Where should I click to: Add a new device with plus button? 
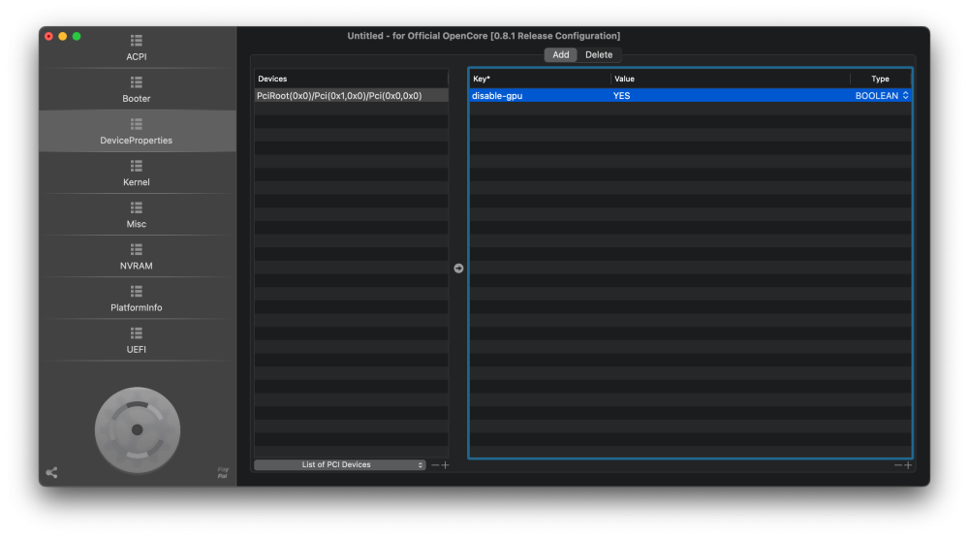[x=445, y=465]
